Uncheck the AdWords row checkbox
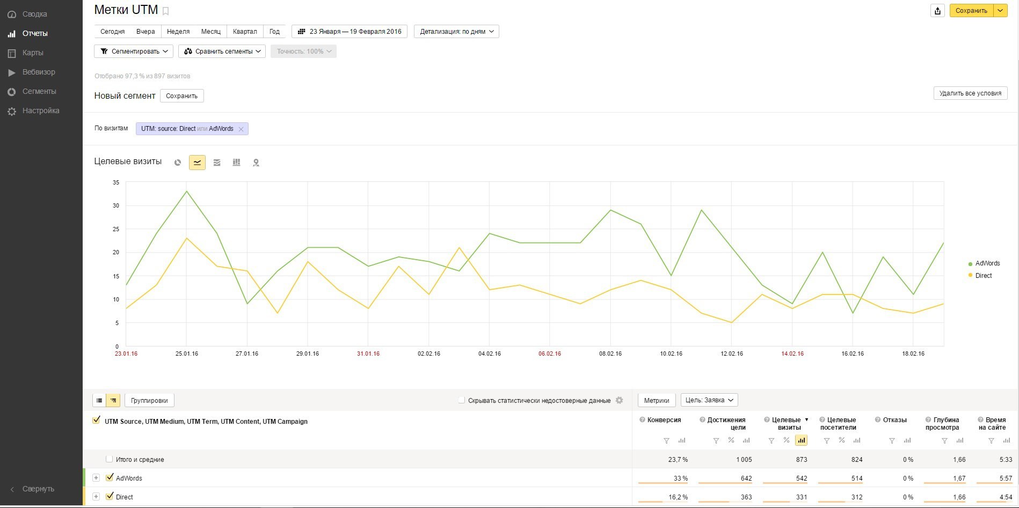Viewport: 1019px width, 508px height. tap(110, 477)
